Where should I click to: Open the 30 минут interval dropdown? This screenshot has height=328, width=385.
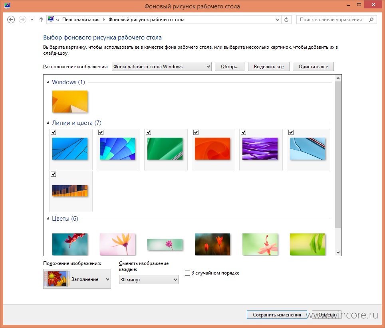click(x=149, y=280)
